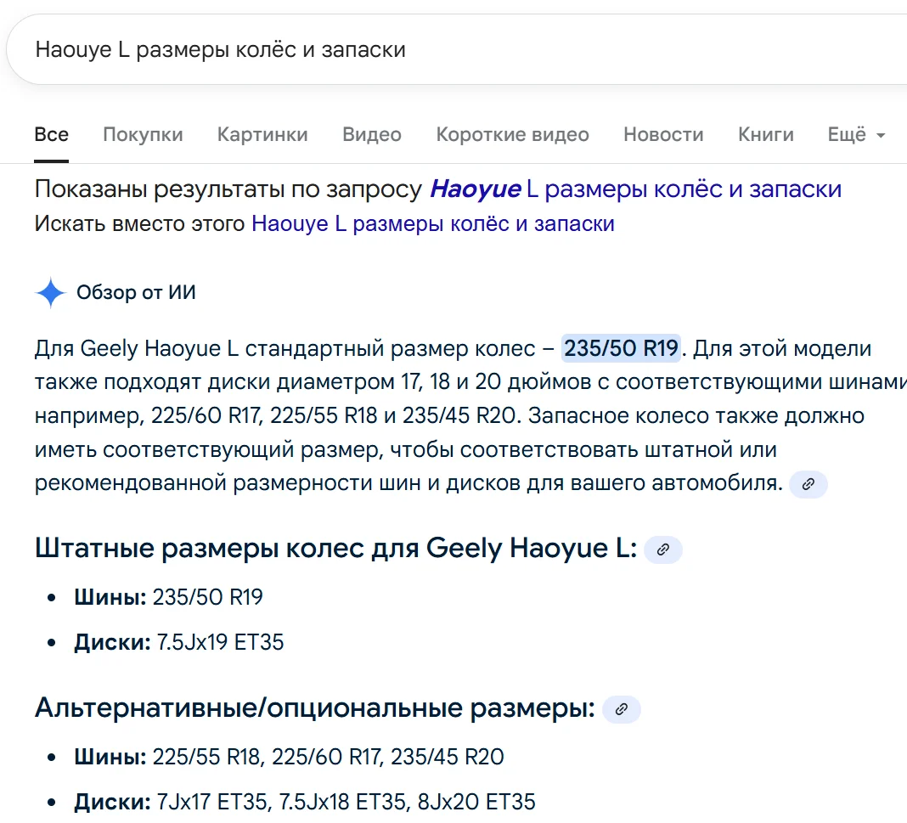The image size is (907, 823).
Task: Click the blue AI overview sparkle icon
Action: (x=51, y=293)
